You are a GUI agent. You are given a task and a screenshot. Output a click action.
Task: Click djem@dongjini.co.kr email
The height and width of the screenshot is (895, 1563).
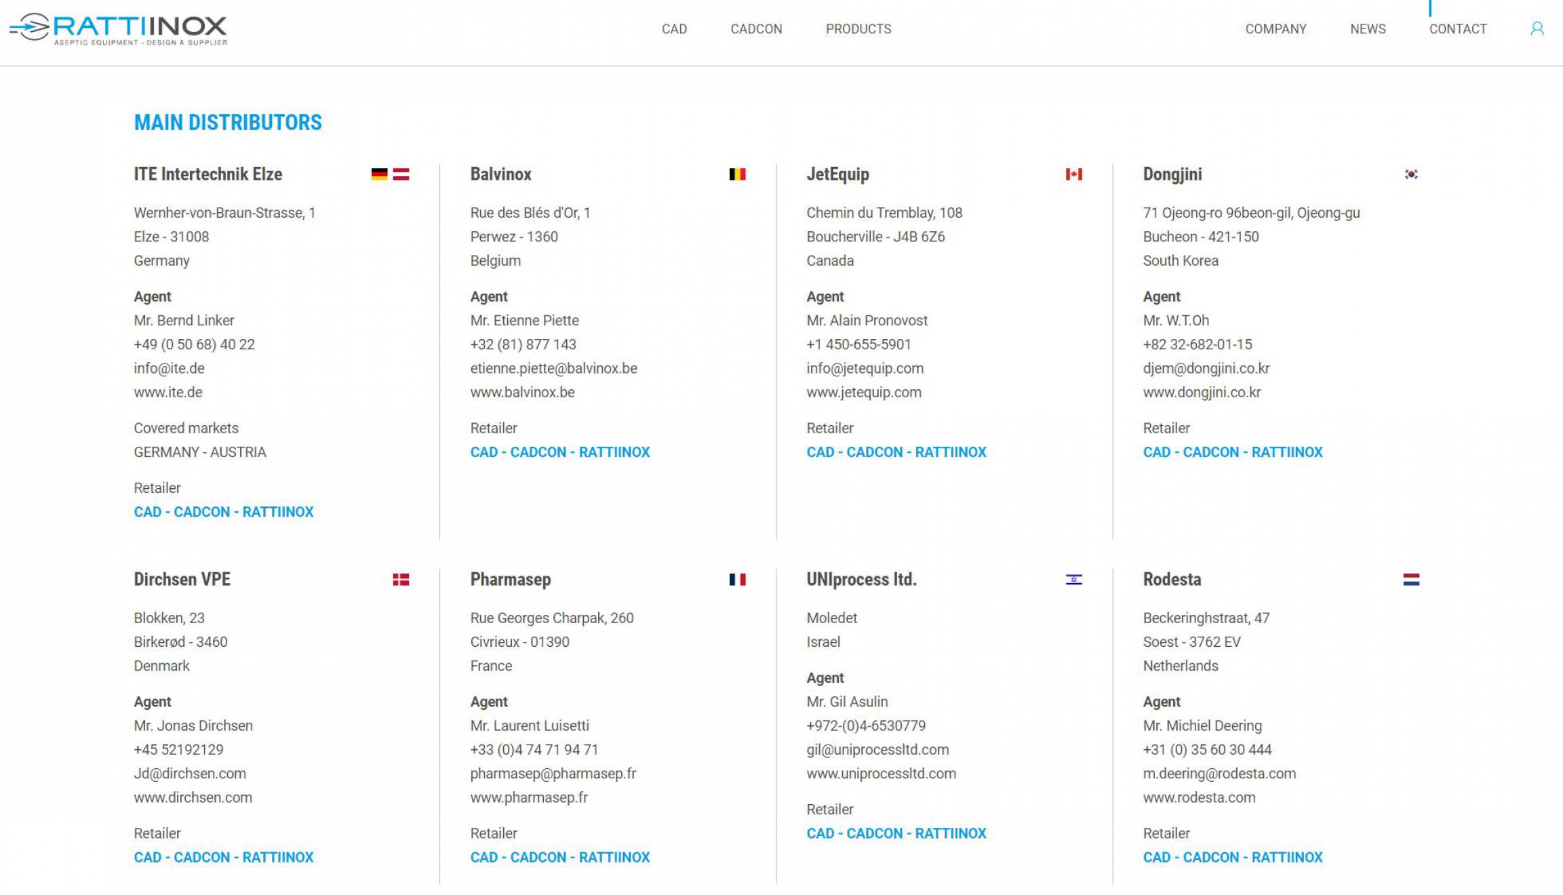[x=1206, y=369]
